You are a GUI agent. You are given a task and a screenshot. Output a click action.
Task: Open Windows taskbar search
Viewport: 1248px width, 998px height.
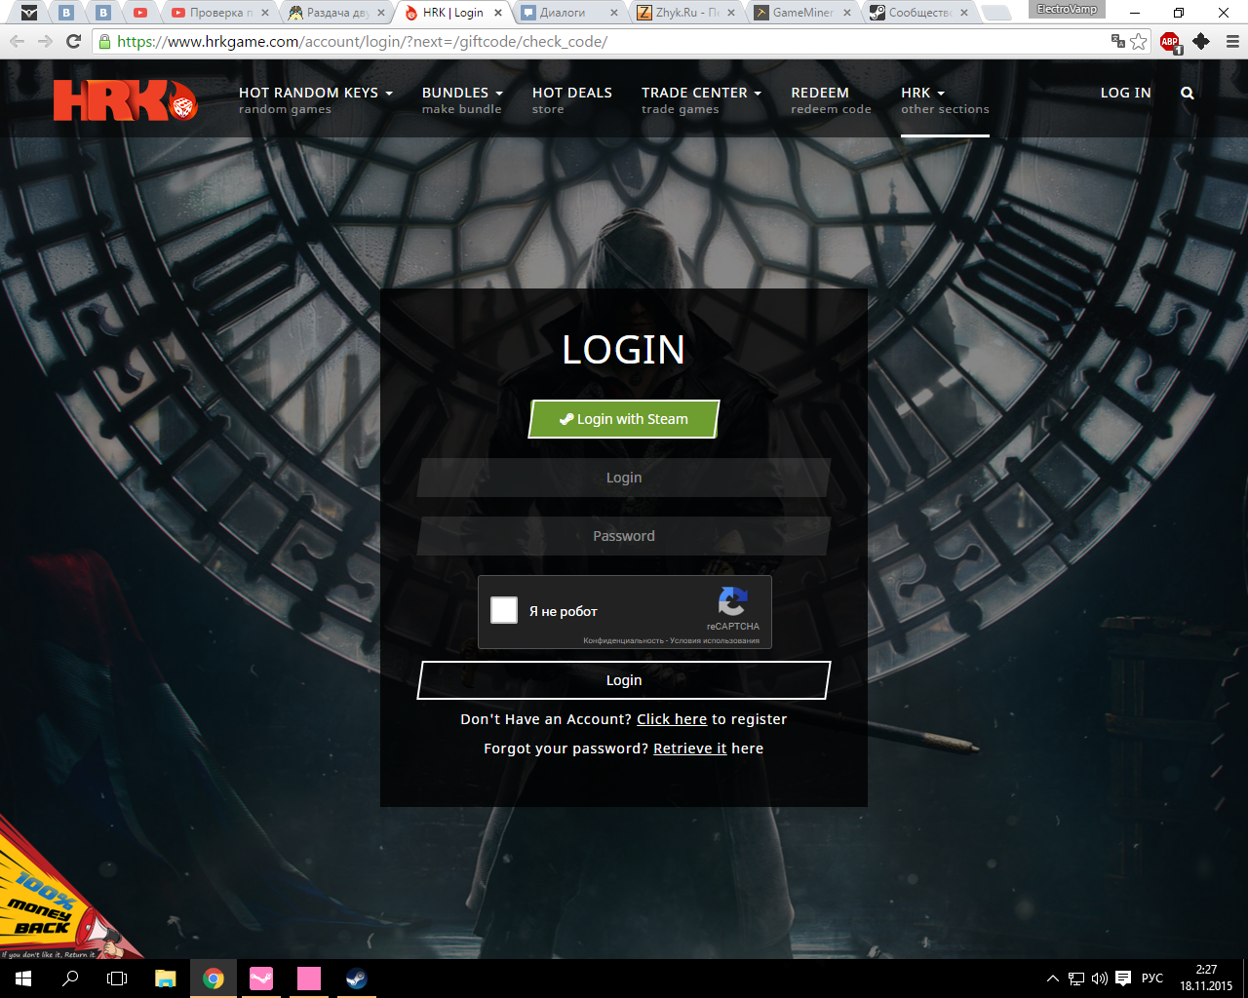(70, 979)
